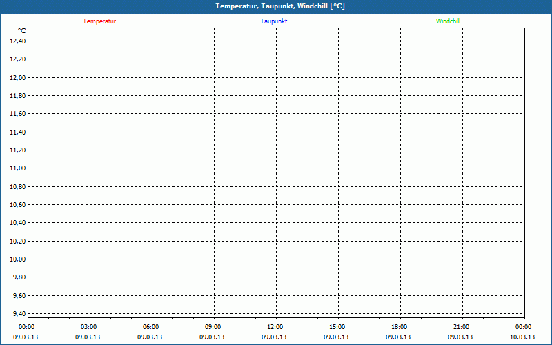Image resolution: width=552 pixels, height=345 pixels.
Task: Click the 10.03.13 date label
Action: [522, 337]
